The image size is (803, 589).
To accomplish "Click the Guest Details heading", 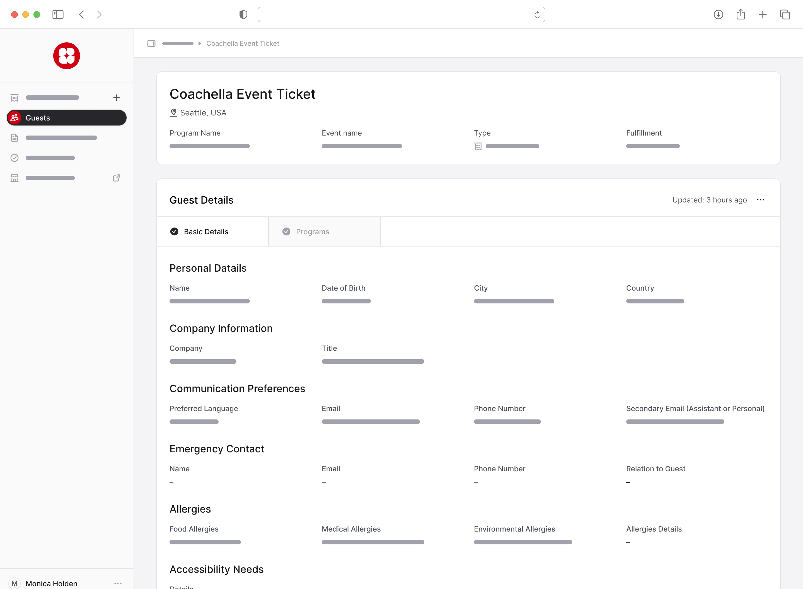I will tap(201, 200).
